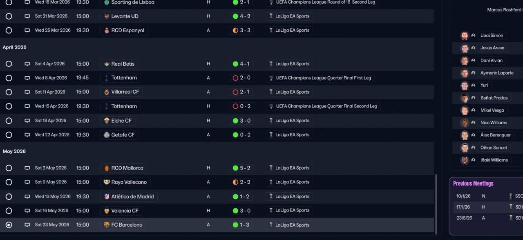This screenshot has height=240, width=523.
Task: Click the TV icon beside Sat 4 Apr 2026
Action: [x=27, y=64]
